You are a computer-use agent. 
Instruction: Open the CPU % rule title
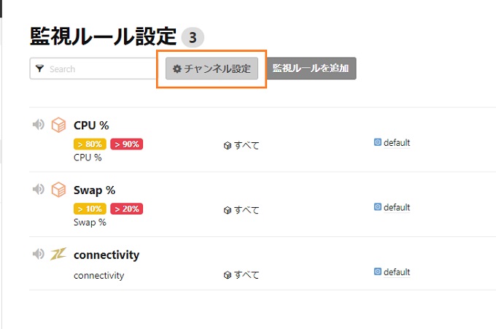tap(91, 125)
